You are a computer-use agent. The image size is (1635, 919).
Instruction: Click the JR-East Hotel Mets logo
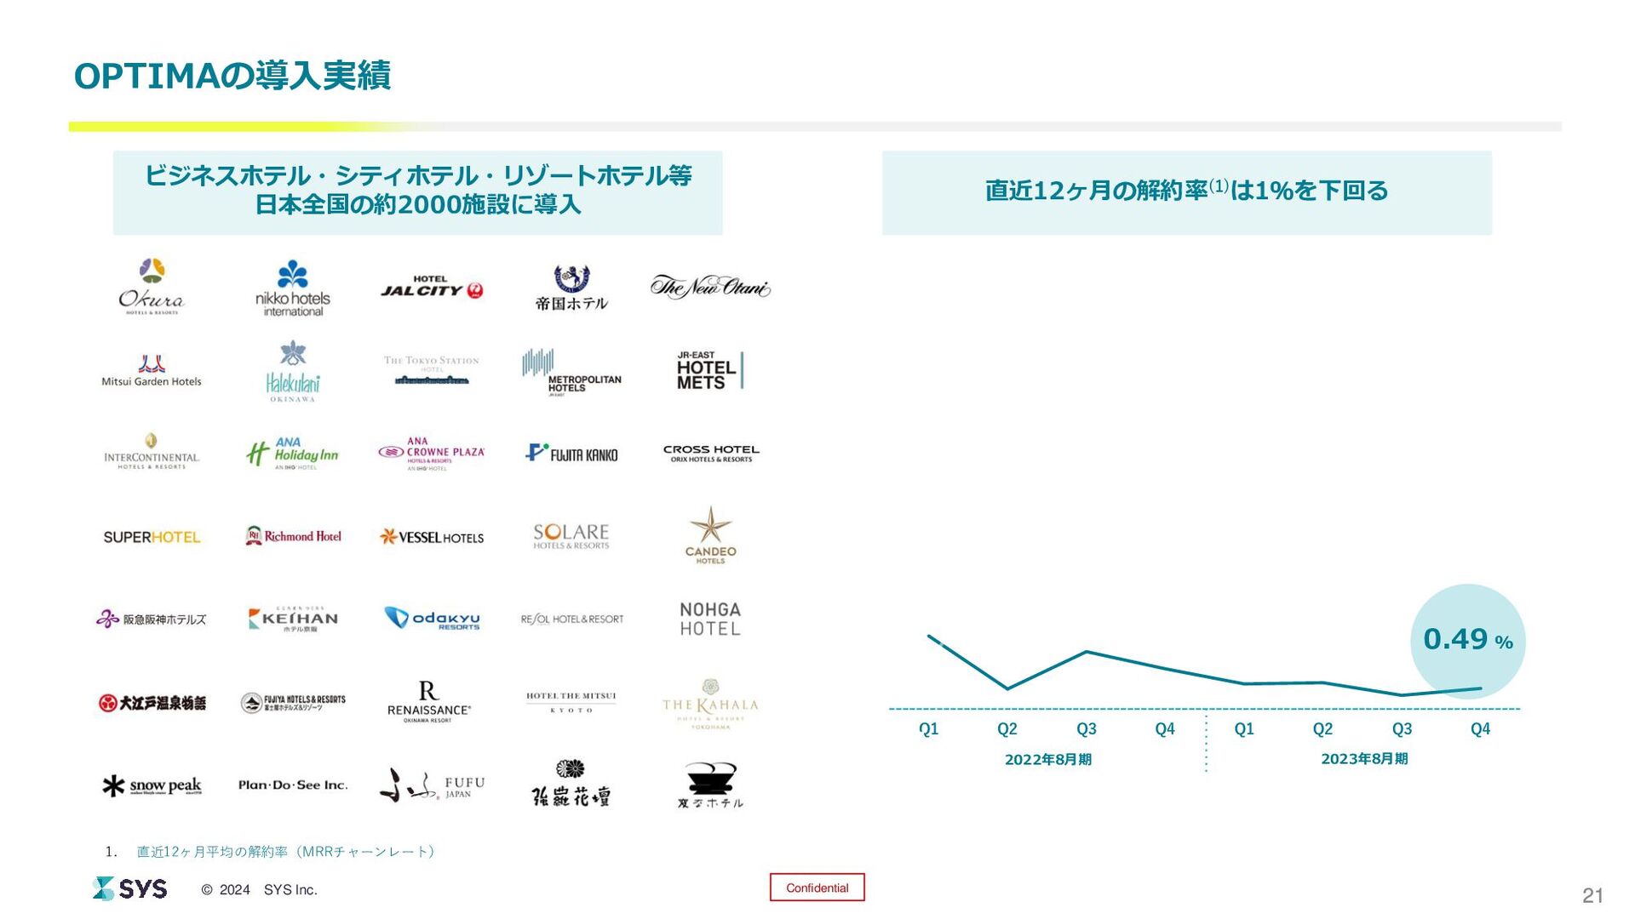710,371
